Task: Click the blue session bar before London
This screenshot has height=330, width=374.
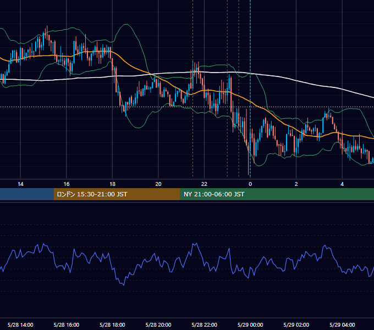Action: coord(27,194)
